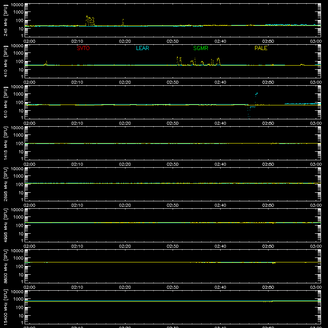Click the 1000 y-axis value on the 15400 MHz plot

coord(18,299)
